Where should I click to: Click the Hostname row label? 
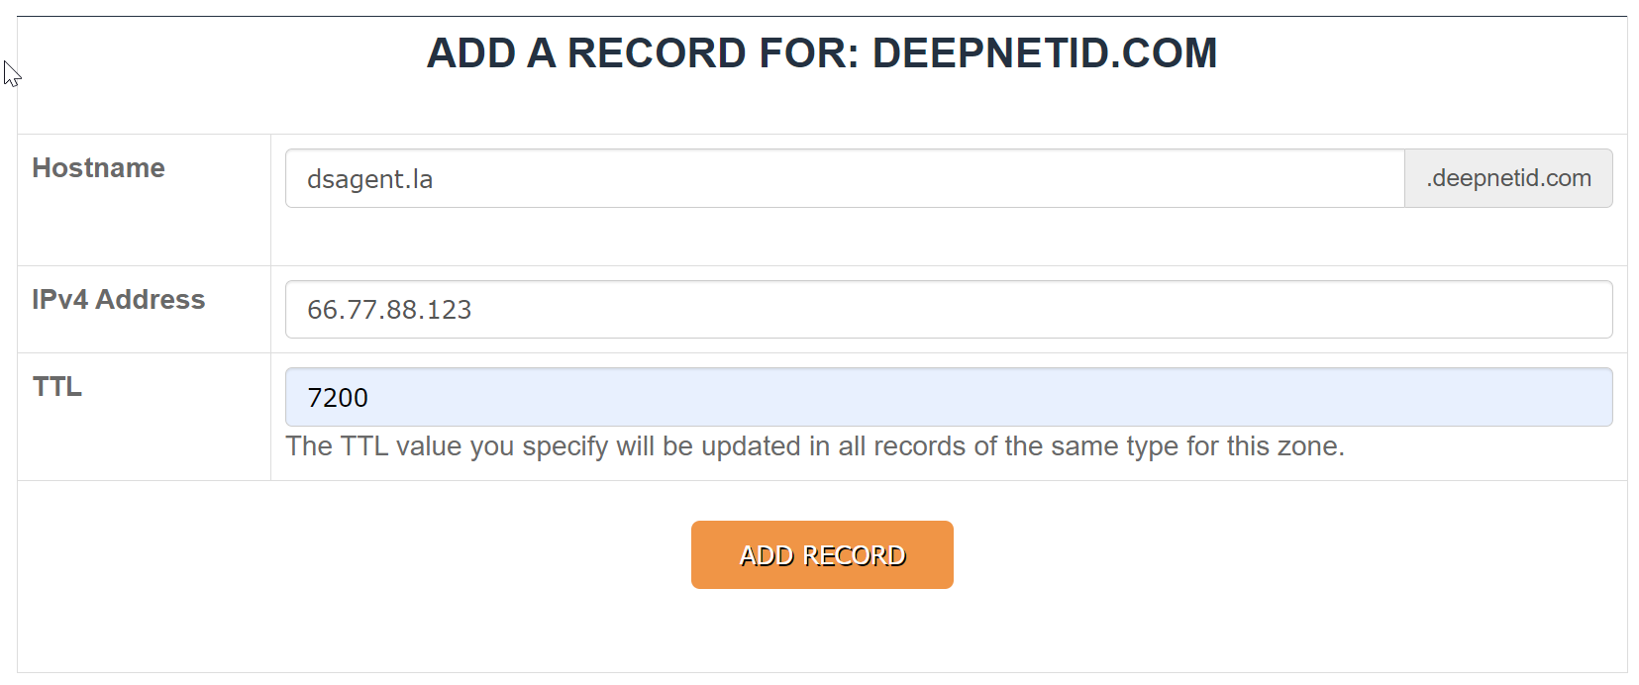[x=98, y=168]
